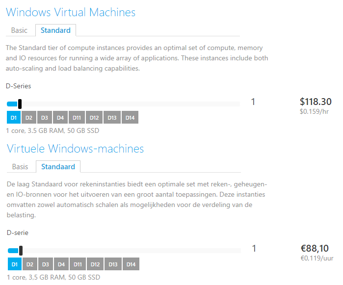Screen dimensions: 343x285
Task: Pick the D3 instance under D-Series
Action: pos(45,118)
